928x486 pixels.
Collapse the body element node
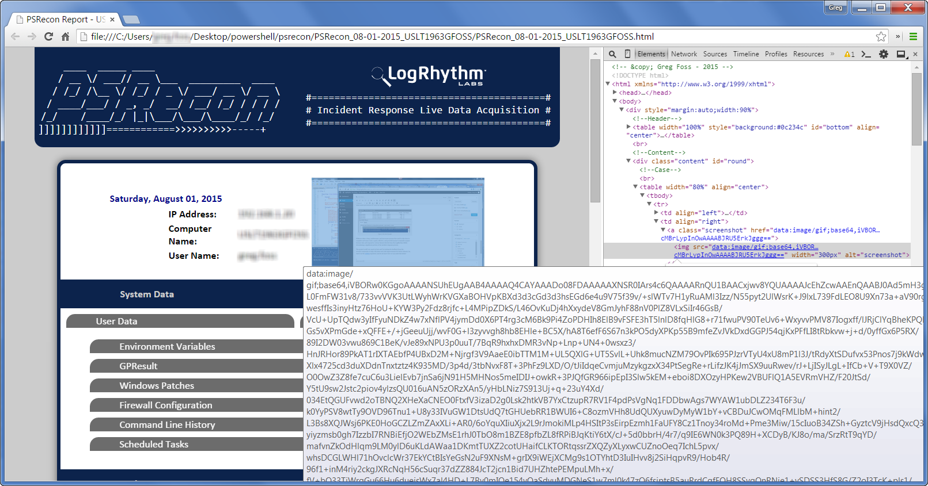coord(615,101)
